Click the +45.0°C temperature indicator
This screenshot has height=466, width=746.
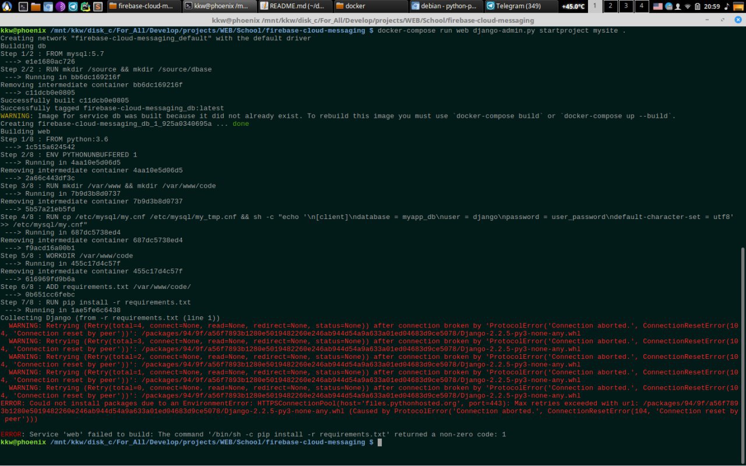[x=573, y=6]
